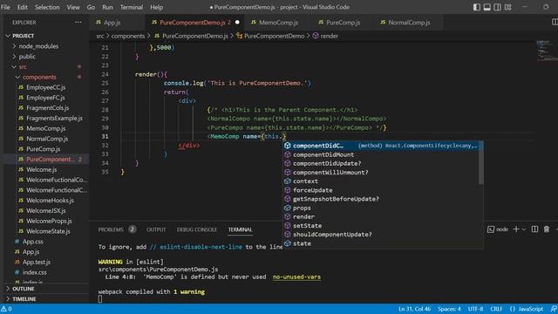Open customize layout icon
Image resolution: width=558 pixels, height=314 pixels.
point(507,7)
